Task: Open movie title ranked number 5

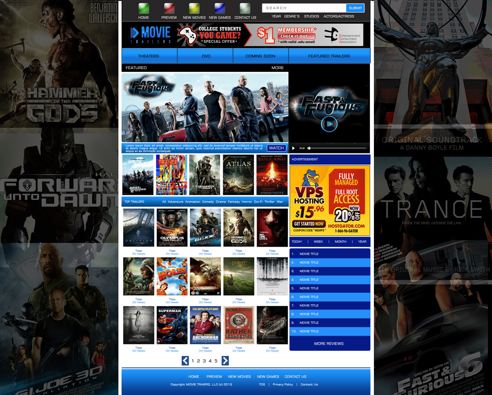Action: coord(330,288)
